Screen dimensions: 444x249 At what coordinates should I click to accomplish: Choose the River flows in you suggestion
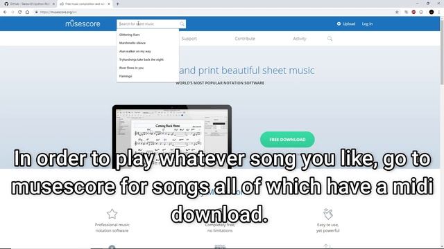(x=131, y=68)
